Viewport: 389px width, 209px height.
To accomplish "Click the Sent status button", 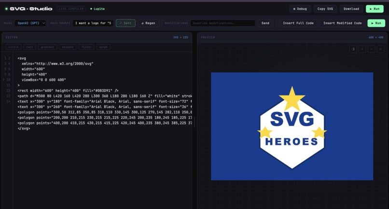I will coord(125,23).
